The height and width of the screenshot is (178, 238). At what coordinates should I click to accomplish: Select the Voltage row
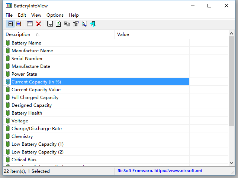(x=20, y=121)
